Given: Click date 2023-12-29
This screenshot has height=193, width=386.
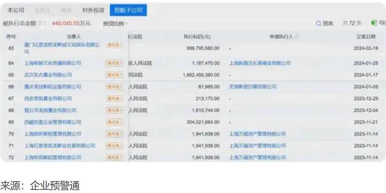Looking at the screenshot, I should [x=366, y=98].
